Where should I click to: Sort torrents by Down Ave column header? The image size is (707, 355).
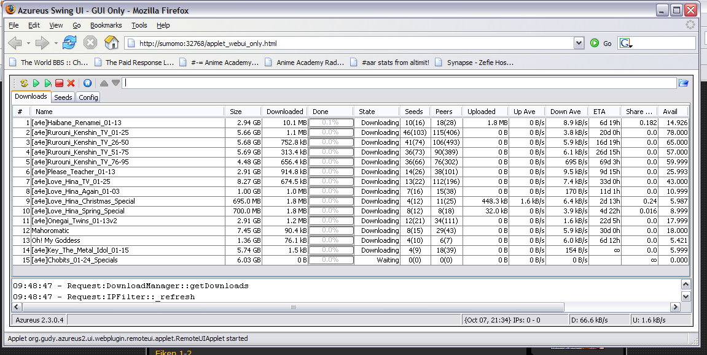coord(565,112)
